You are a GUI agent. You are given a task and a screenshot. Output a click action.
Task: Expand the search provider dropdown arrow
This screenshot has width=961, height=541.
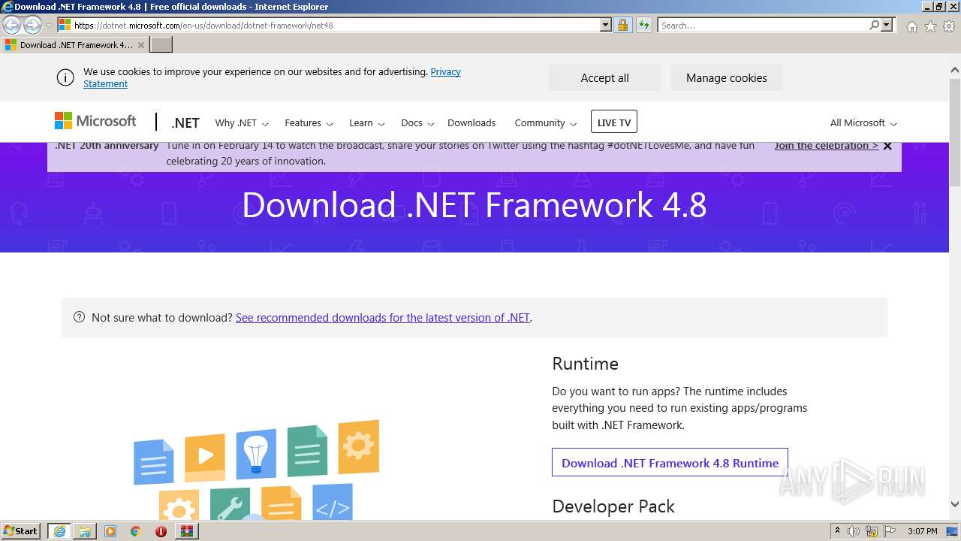887,25
